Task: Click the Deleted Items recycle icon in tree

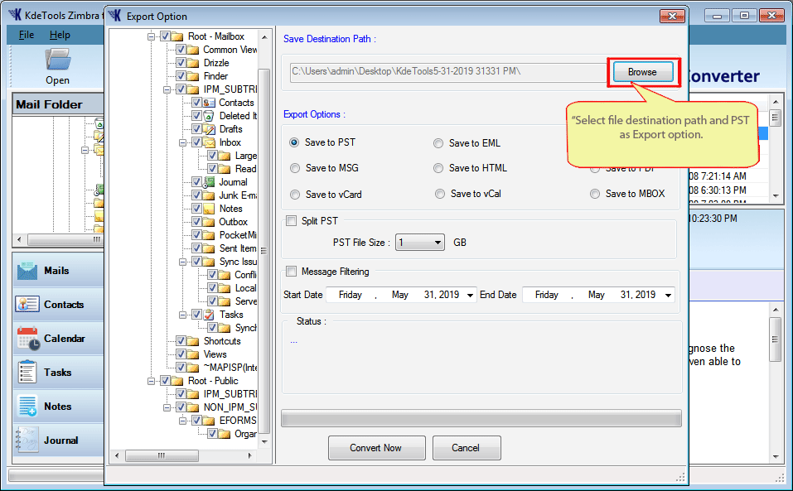Action: tap(209, 116)
